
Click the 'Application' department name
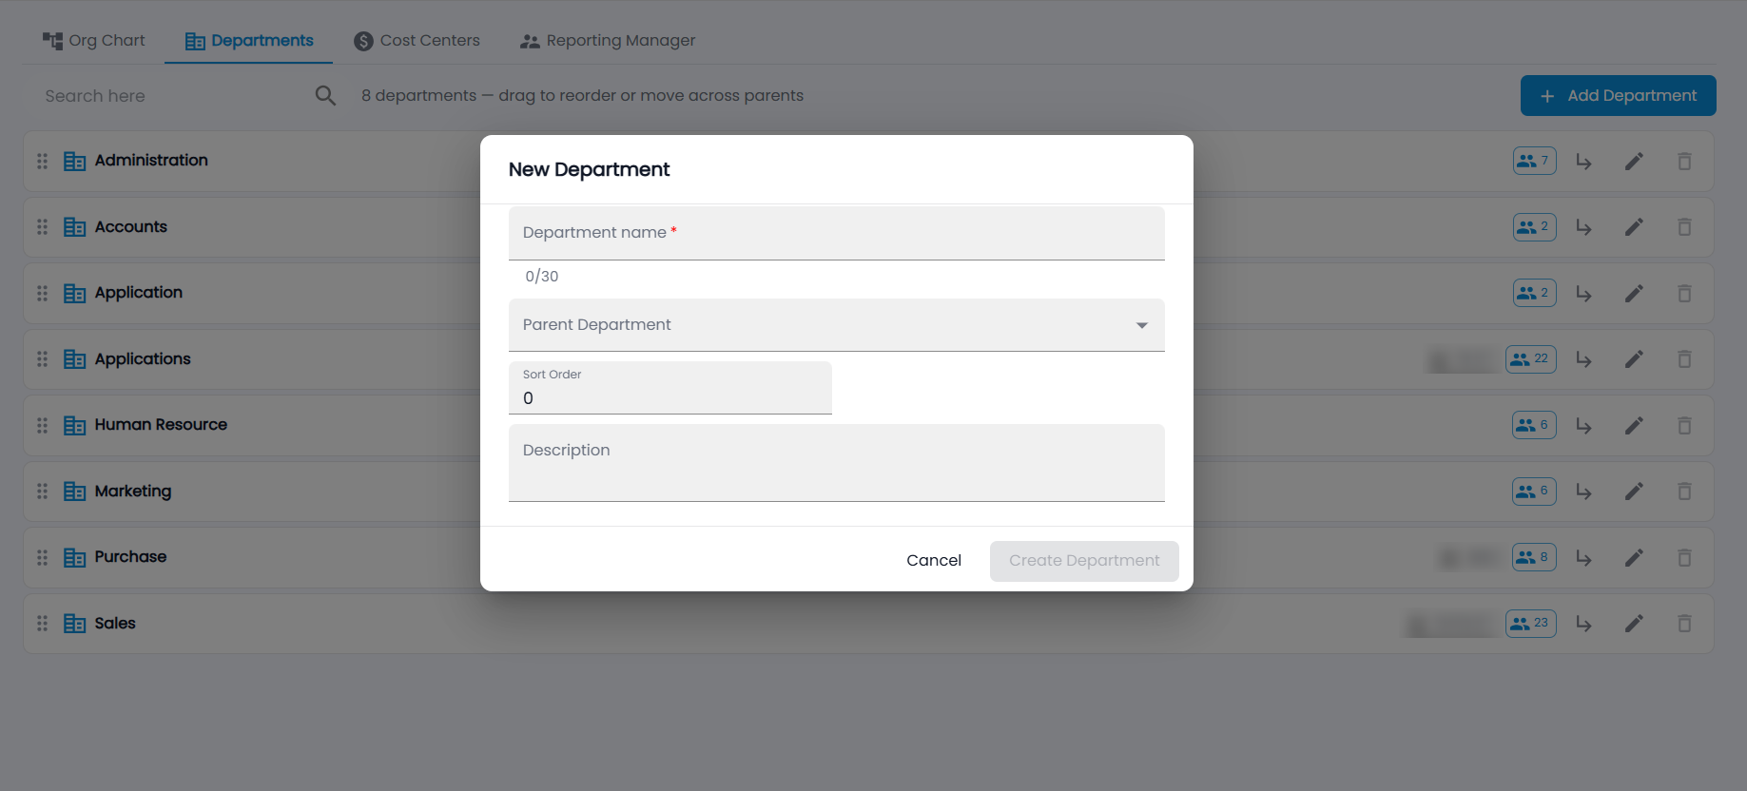click(x=139, y=293)
